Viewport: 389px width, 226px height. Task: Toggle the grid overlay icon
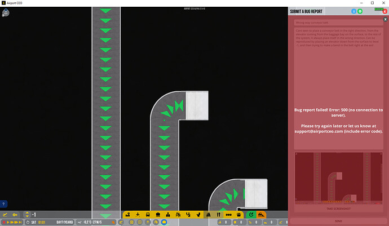click(x=140, y=222)
